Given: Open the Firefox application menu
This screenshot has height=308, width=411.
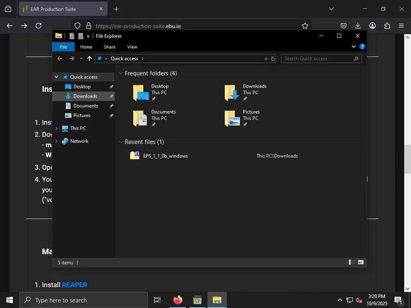Looking at the screenshot, I should click(401, 26).
